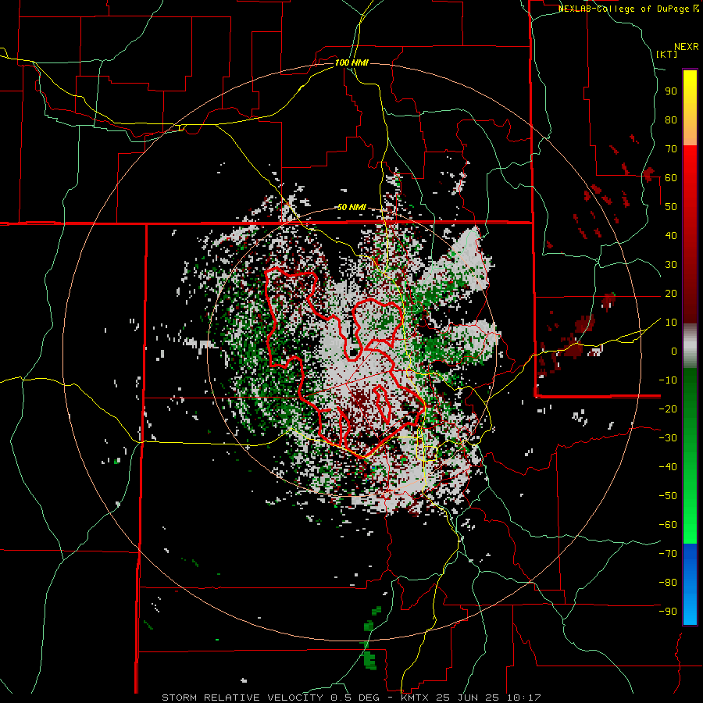
Task: Click the -90 value on the velocity scale
Action: coord(668,612)
